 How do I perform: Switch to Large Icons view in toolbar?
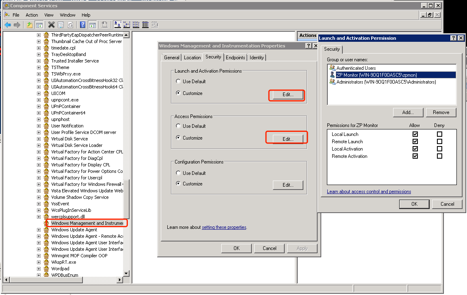[x=117, y=25]
